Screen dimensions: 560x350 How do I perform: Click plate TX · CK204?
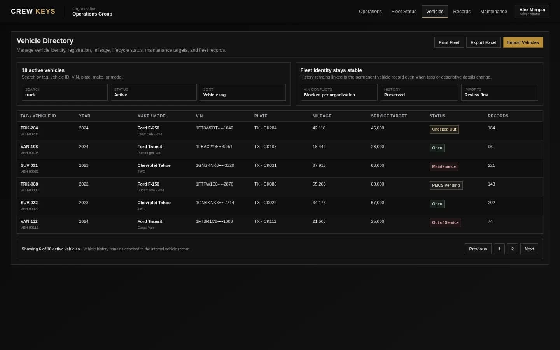(x=265, y=128)
